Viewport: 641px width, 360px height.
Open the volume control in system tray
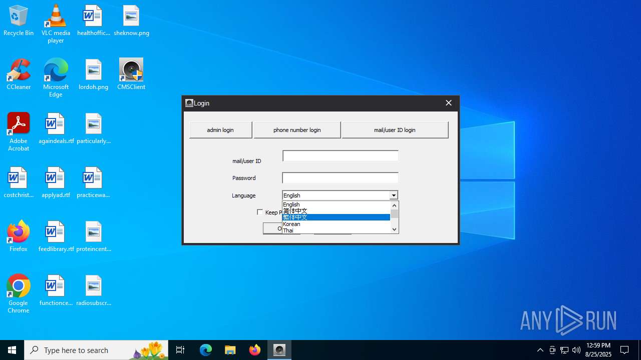coord(576,350)
